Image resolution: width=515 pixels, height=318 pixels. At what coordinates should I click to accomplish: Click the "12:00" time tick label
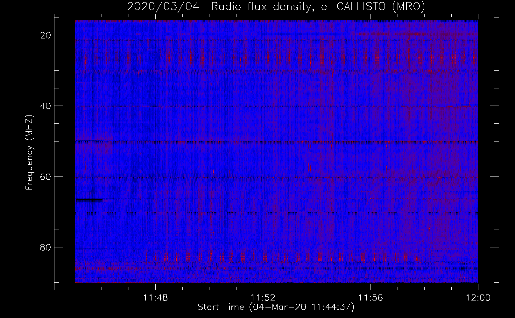(478, 298)
